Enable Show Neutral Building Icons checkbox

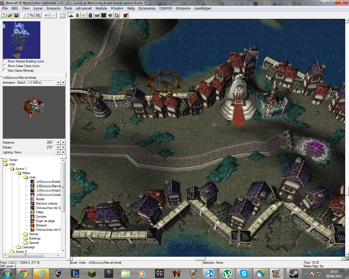[x=4, y=61]
